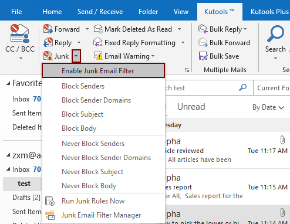Screen dimensions: 290x224
Task: Expand the Forward dropdown arrow
Action: point(87,29)
